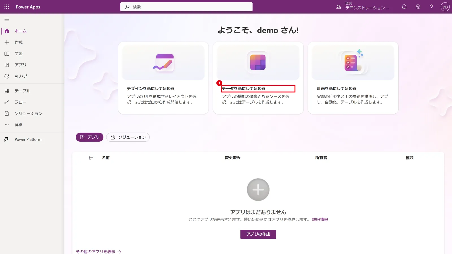
Task: Collapse the left navigation hamburger menu
Action: tap(7, 19)
